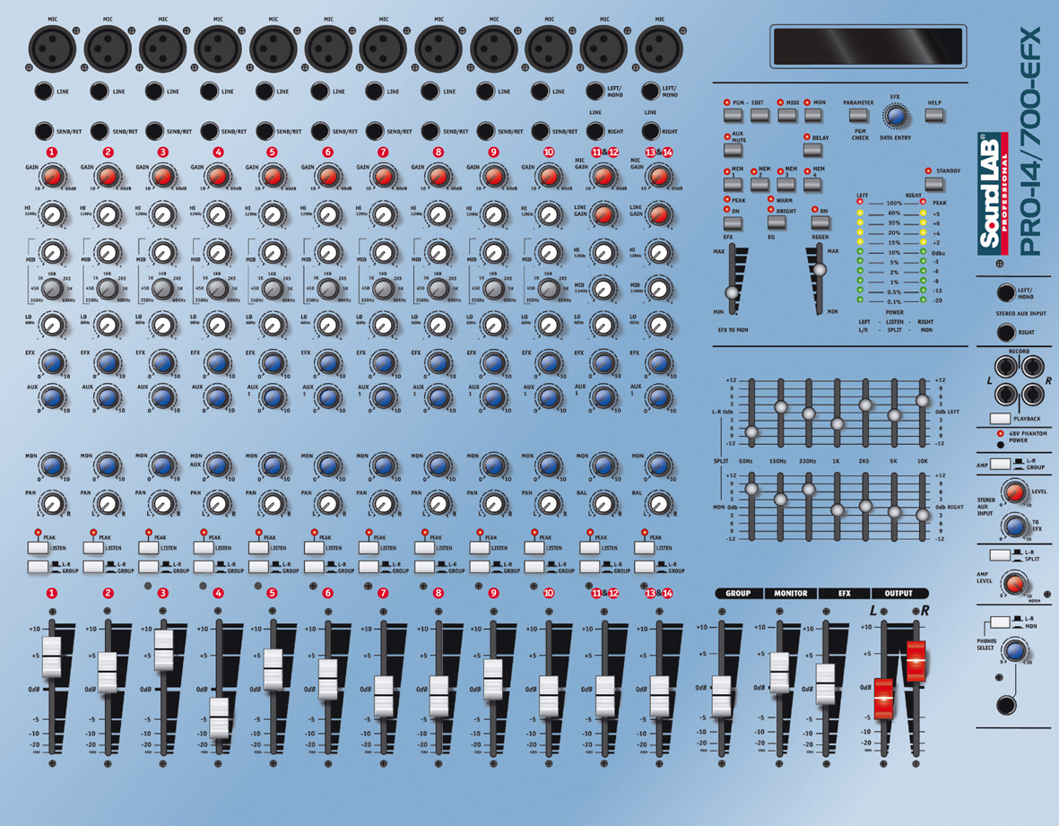Click the red AMP LEVEL knob
Image resolution: width=1059 pixels, height=826 pixels.
coord(1013,585)
